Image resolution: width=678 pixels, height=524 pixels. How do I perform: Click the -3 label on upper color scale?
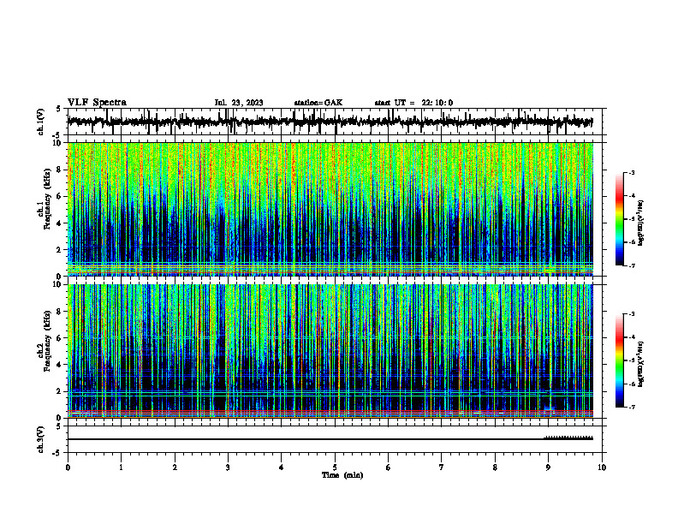coord(631,173)
